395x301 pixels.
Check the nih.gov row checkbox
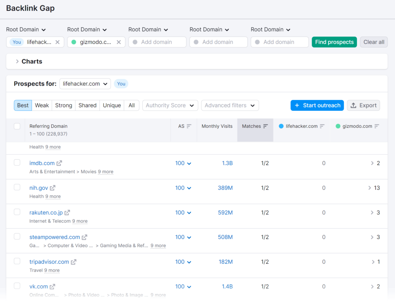tap(17, 187)
